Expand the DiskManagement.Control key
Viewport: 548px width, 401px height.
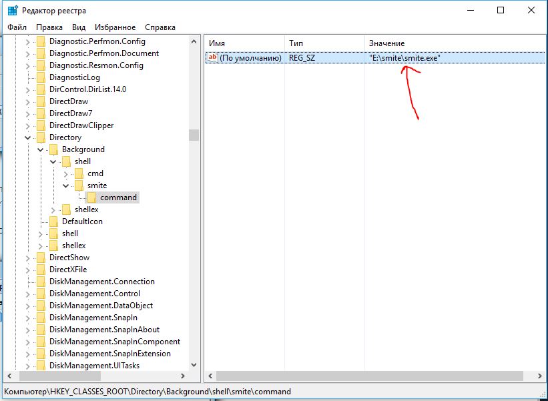click(x=27, y=294)
